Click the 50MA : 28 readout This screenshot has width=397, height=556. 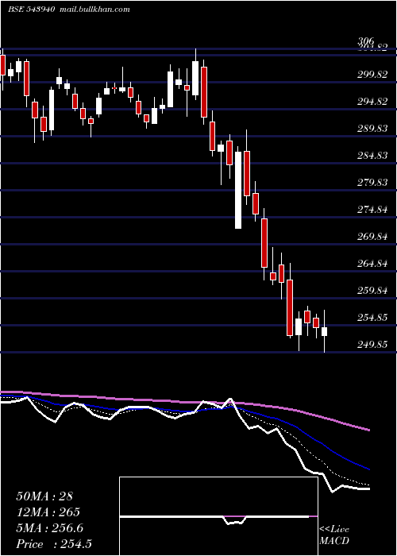pyautogui.click(x=44, y=496)
